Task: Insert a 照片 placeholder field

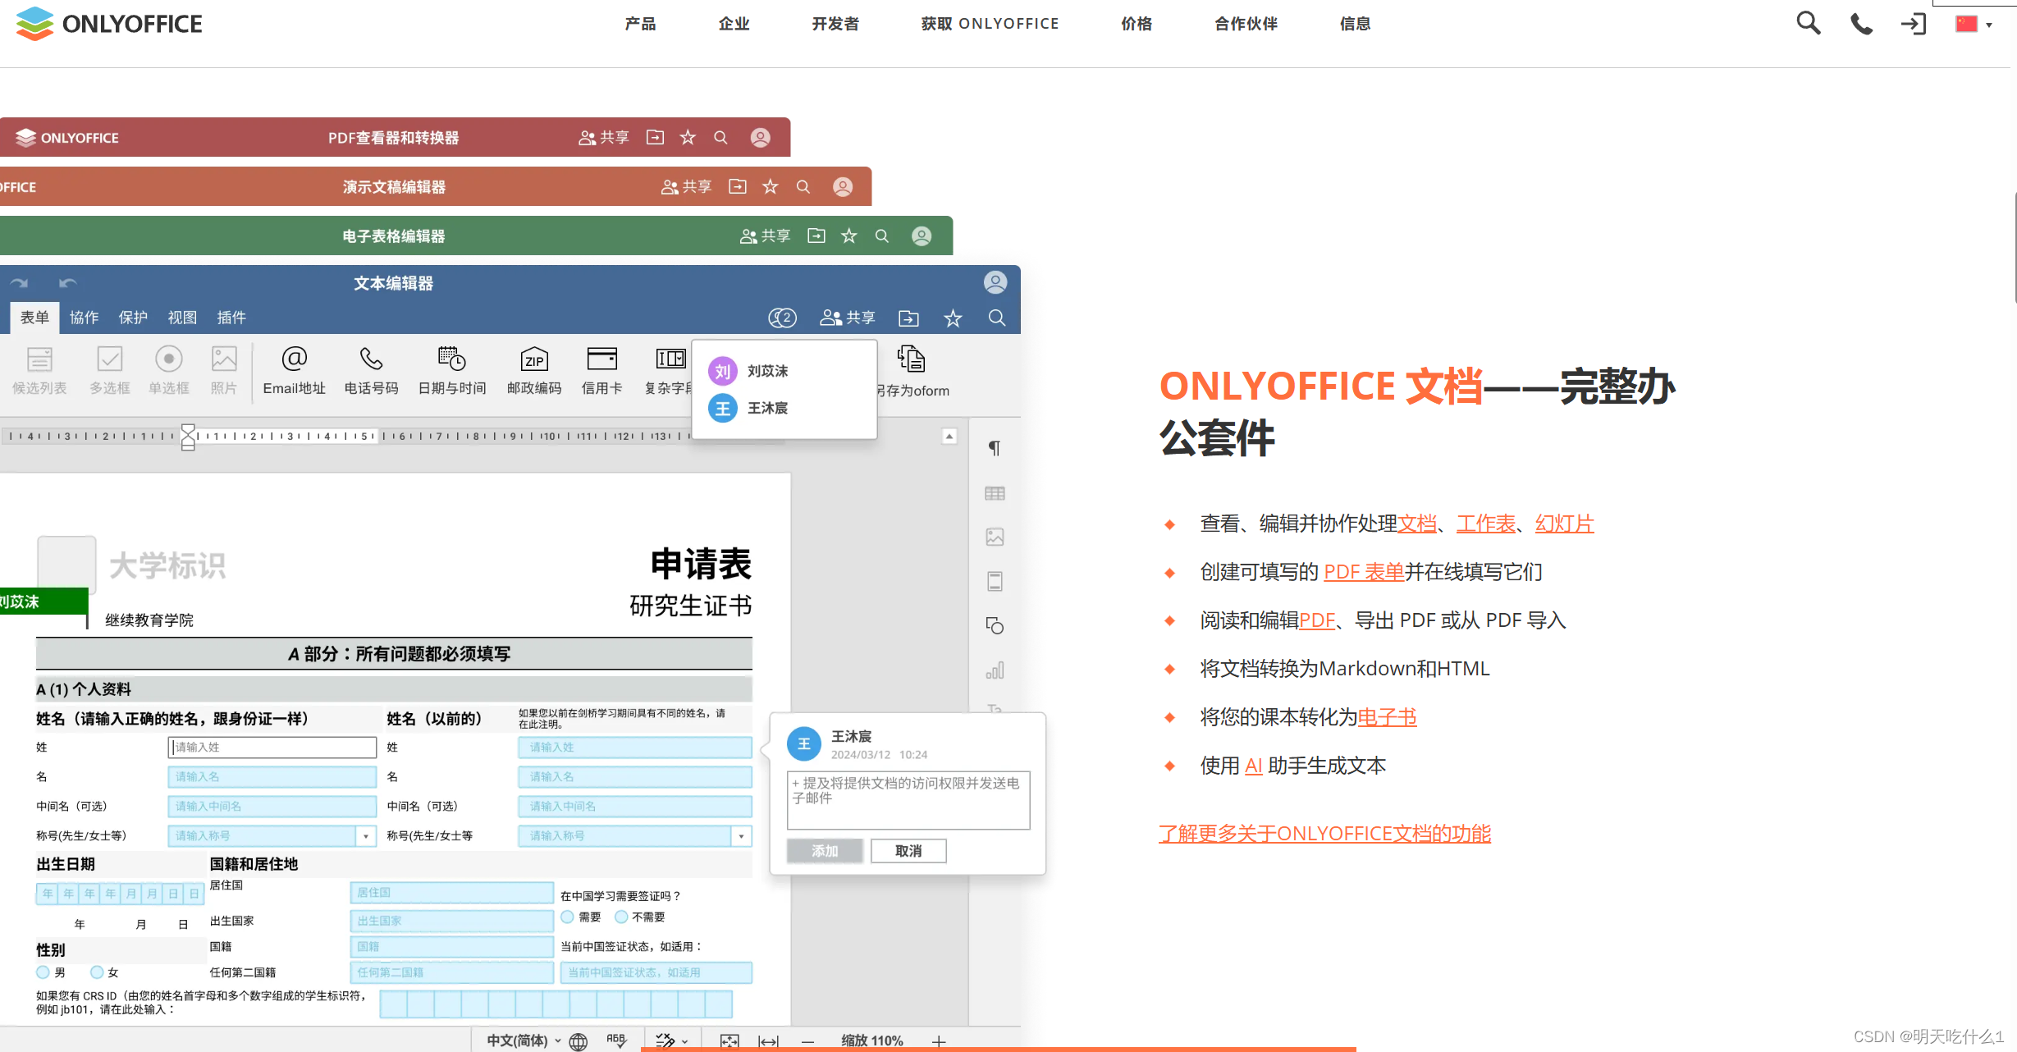Action: coord(223,369)
